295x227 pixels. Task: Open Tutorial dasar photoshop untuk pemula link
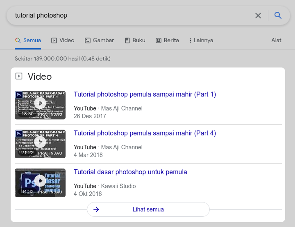(130, 172)
